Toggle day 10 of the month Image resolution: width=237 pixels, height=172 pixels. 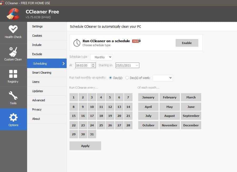click(92, 107)
